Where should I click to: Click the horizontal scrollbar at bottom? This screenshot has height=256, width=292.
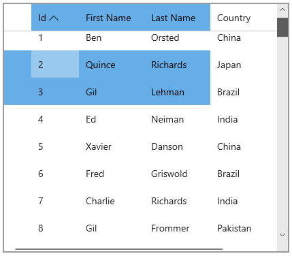click(119, 249)
